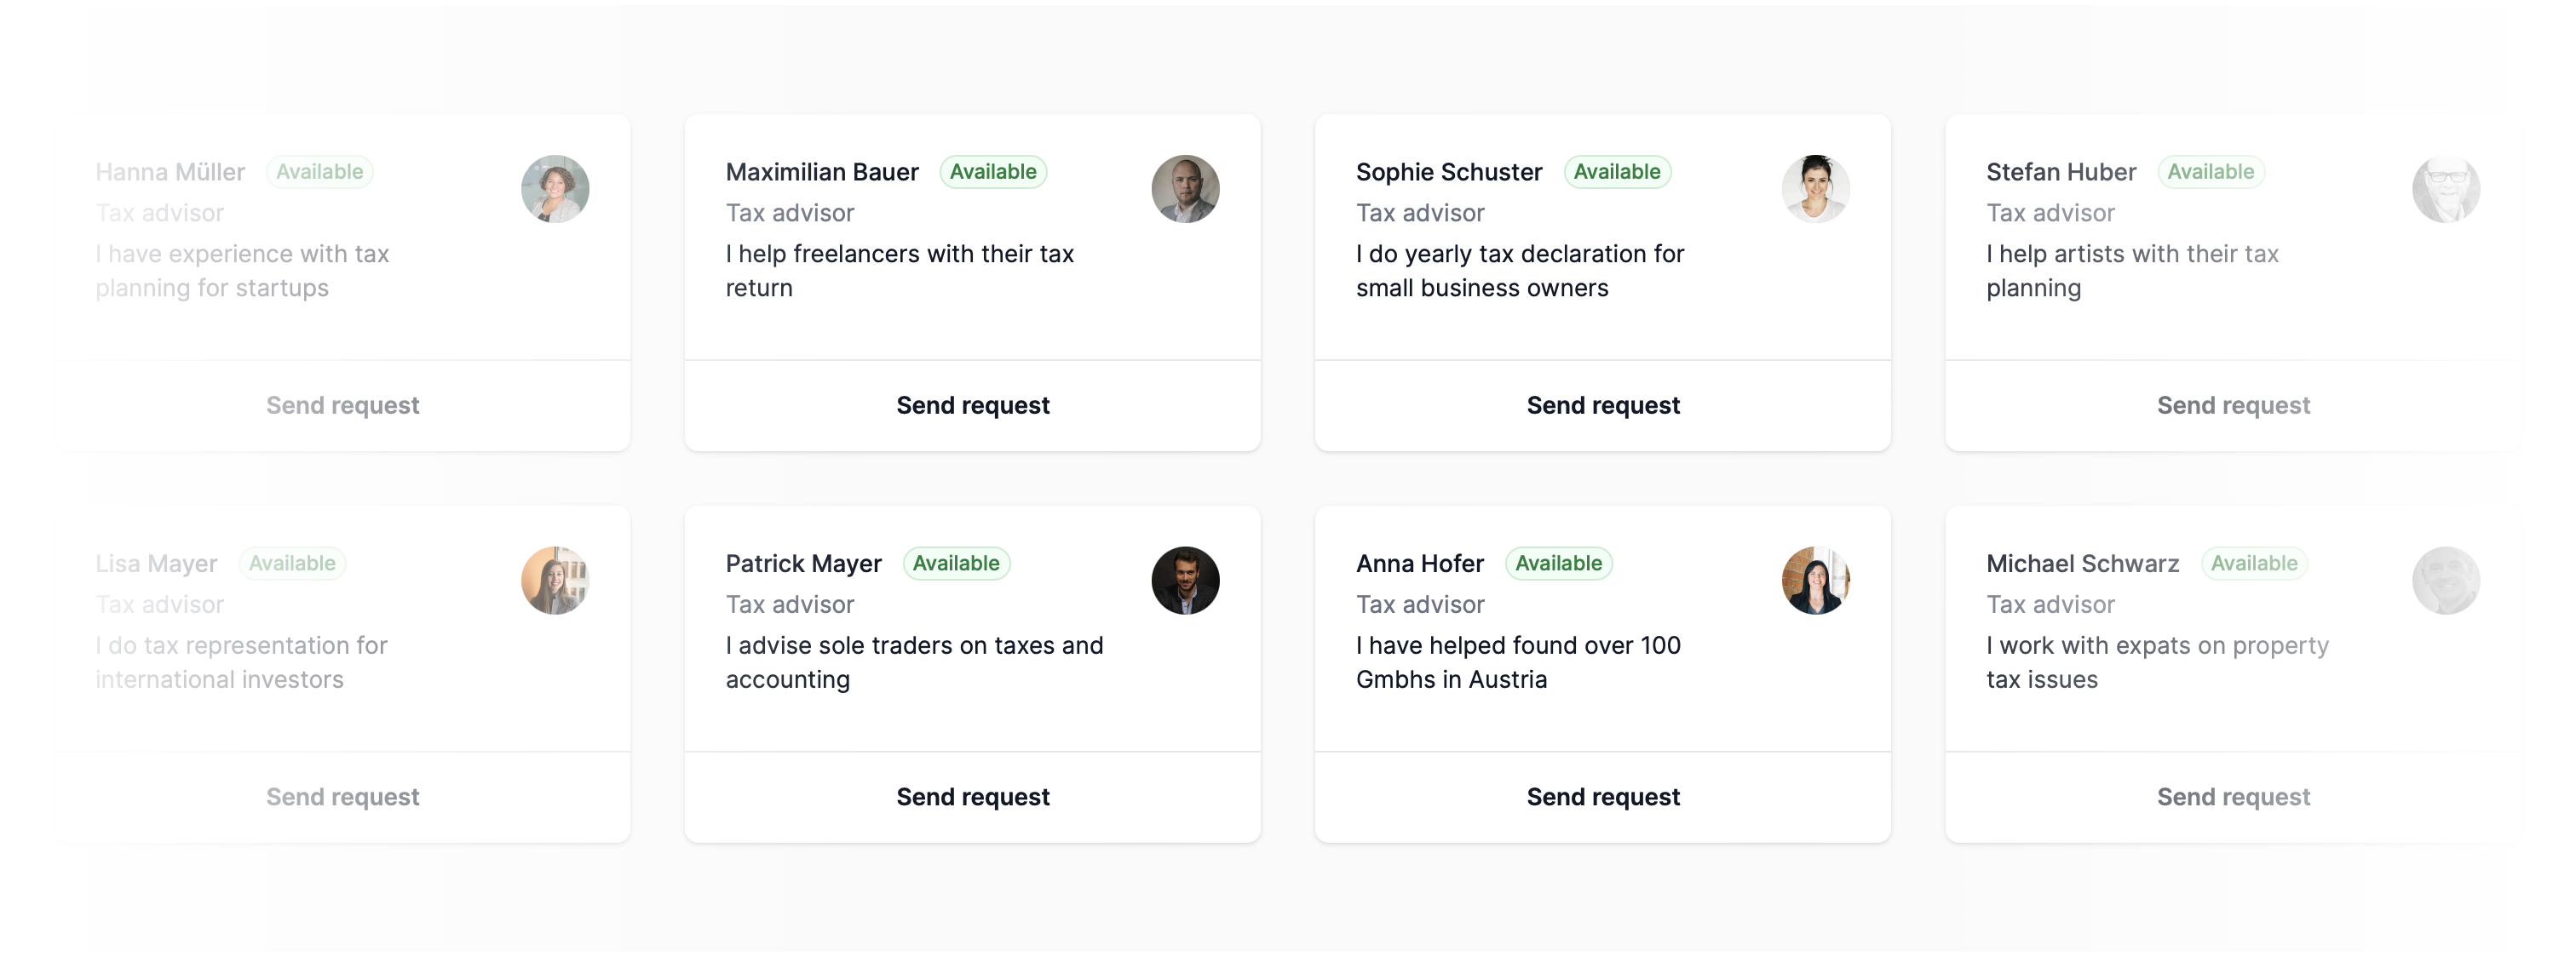Open Stefan Huber's avatar image

click(x=2445, y=189)
